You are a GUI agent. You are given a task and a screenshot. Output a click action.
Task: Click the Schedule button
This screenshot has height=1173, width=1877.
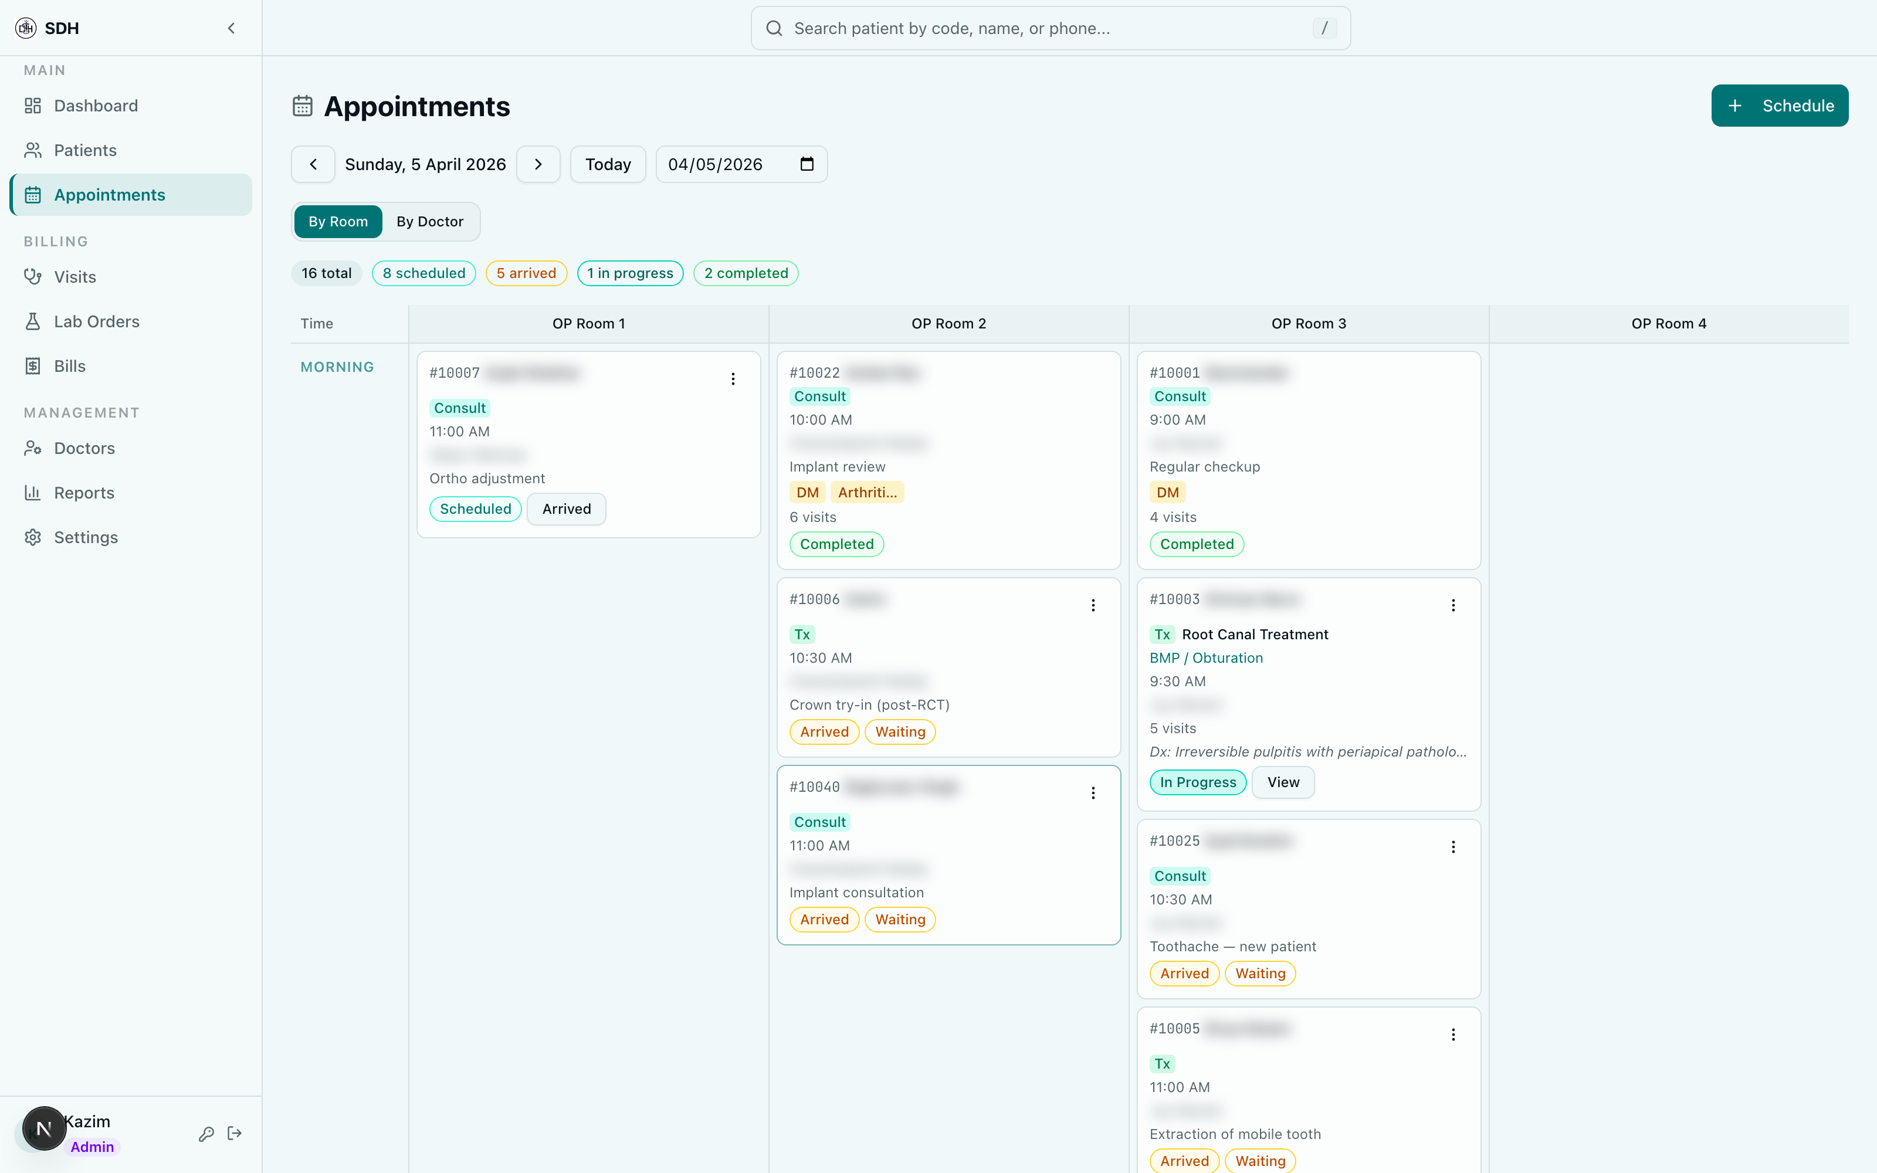click(x=1779, y=106)
